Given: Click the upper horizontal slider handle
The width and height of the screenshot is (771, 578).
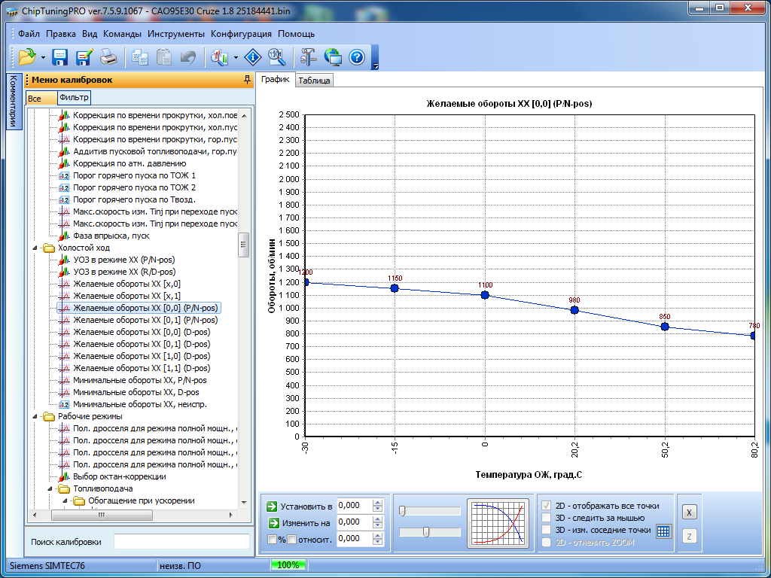Looking at the screenshot, I should pos(403,511).
